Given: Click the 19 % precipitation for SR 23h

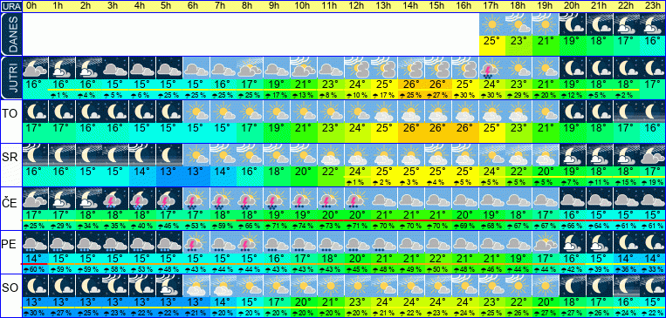Looking at the screenshot, I should pyautogui.click(x=653, y=182).
